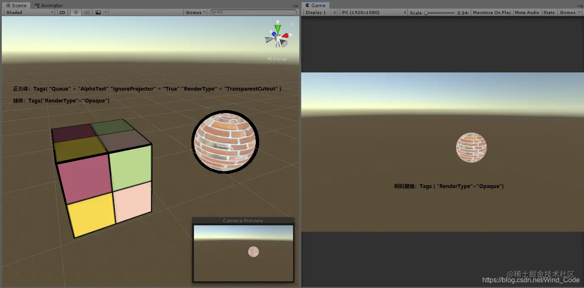Toggle Game view Gizmos button

click(x=567, y=12)
